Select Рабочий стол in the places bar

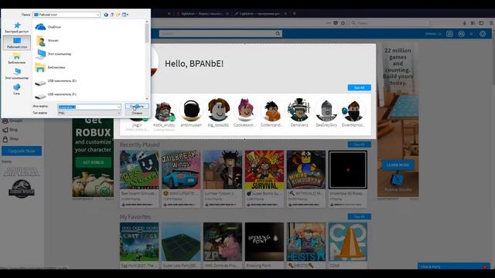(x=17, y=42)
